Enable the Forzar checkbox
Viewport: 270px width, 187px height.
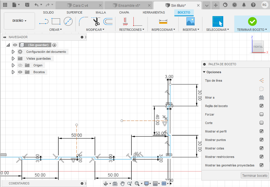[262, 114]
